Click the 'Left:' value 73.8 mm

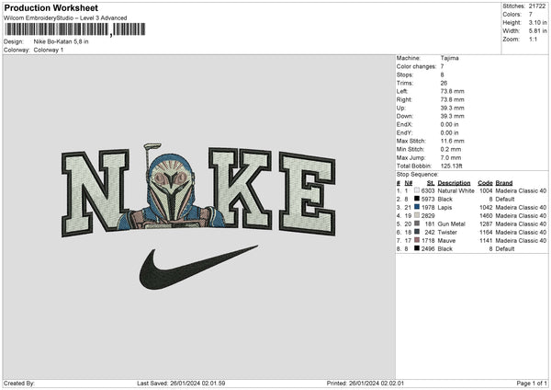452,91
